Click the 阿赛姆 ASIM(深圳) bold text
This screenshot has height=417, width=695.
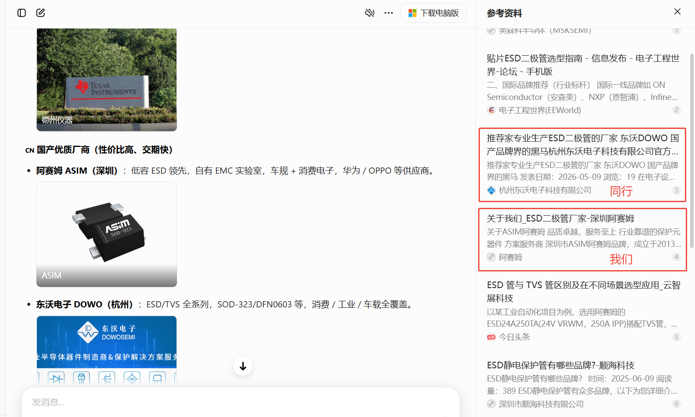coord(77,171)
